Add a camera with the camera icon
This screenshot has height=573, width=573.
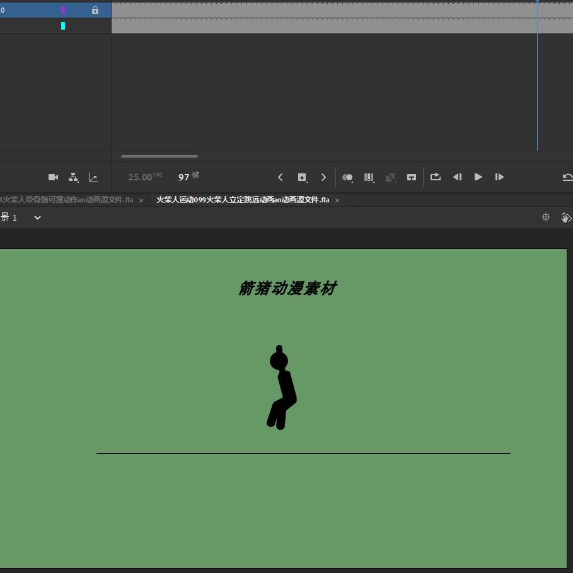point(53,177)
